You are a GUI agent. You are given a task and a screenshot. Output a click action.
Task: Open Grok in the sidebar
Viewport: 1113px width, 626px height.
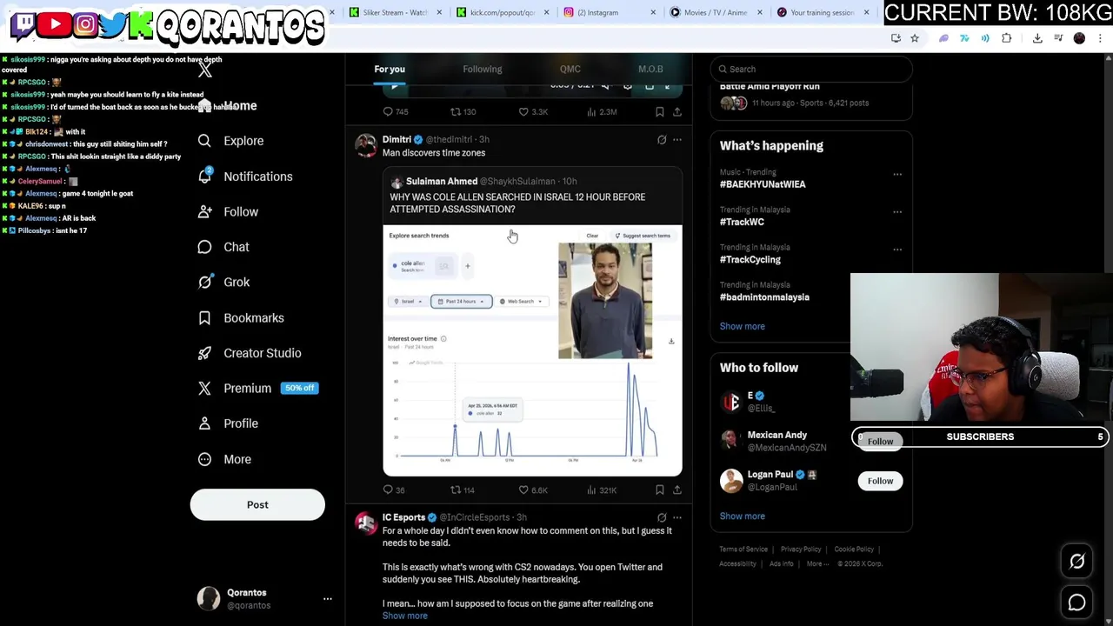223,282
